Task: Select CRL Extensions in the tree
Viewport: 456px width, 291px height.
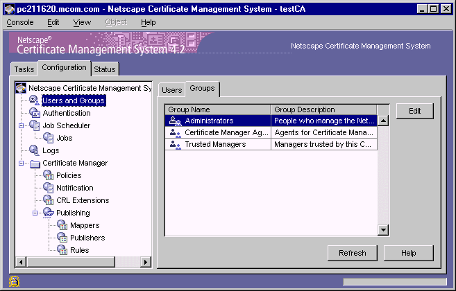Action: (x=83, y=200)
